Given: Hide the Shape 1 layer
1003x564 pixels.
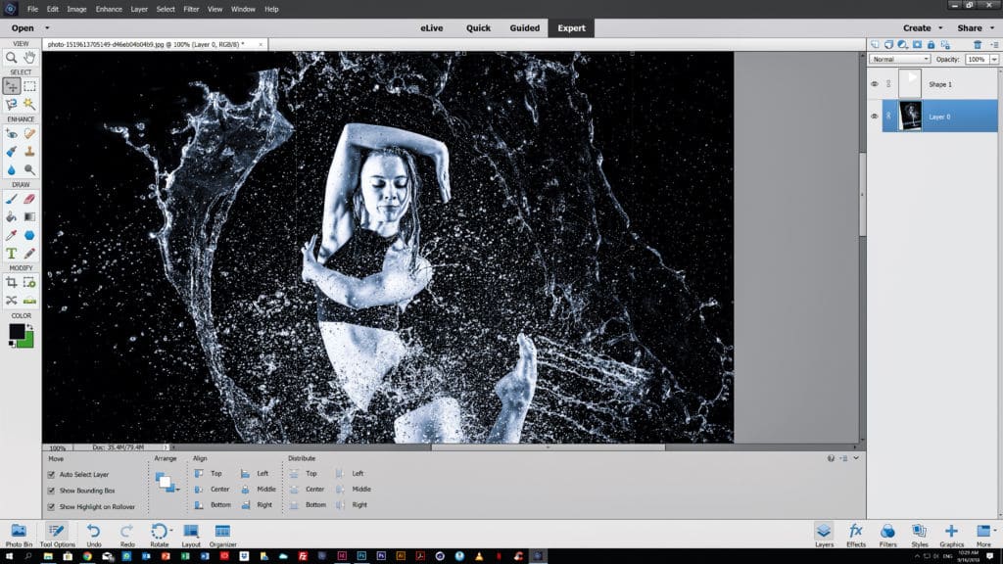Looking at the screenshot, I should [x=875, y=84].
